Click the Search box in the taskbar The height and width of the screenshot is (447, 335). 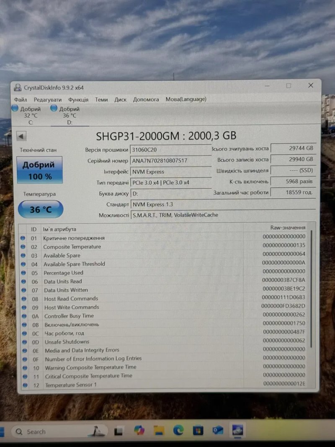(x=59, y=431)
